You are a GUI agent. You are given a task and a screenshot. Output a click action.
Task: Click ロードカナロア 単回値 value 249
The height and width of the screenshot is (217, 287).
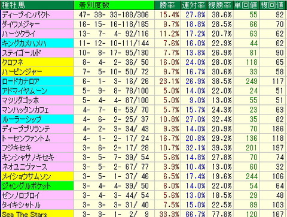pyautogui.click(x=252, y=82)
